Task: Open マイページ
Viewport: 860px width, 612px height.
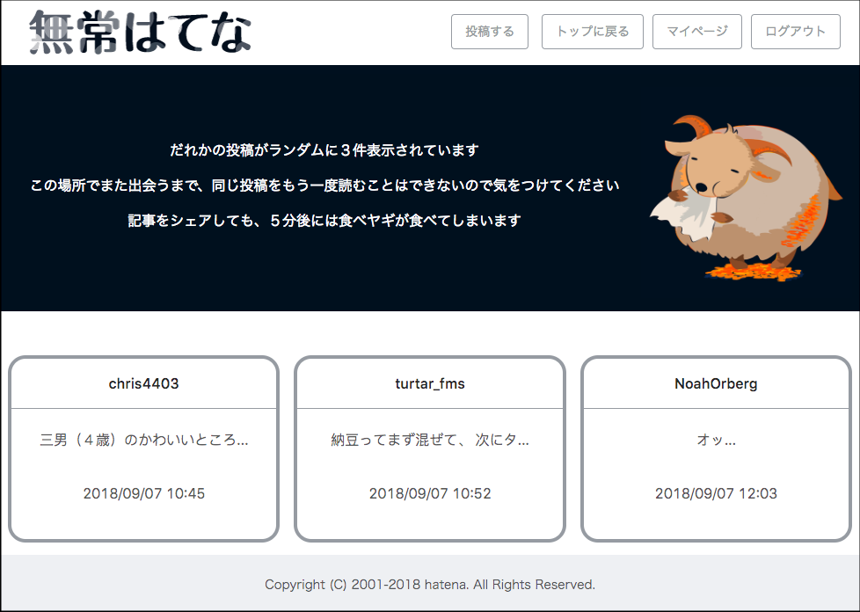Action: tap(697, 32)
